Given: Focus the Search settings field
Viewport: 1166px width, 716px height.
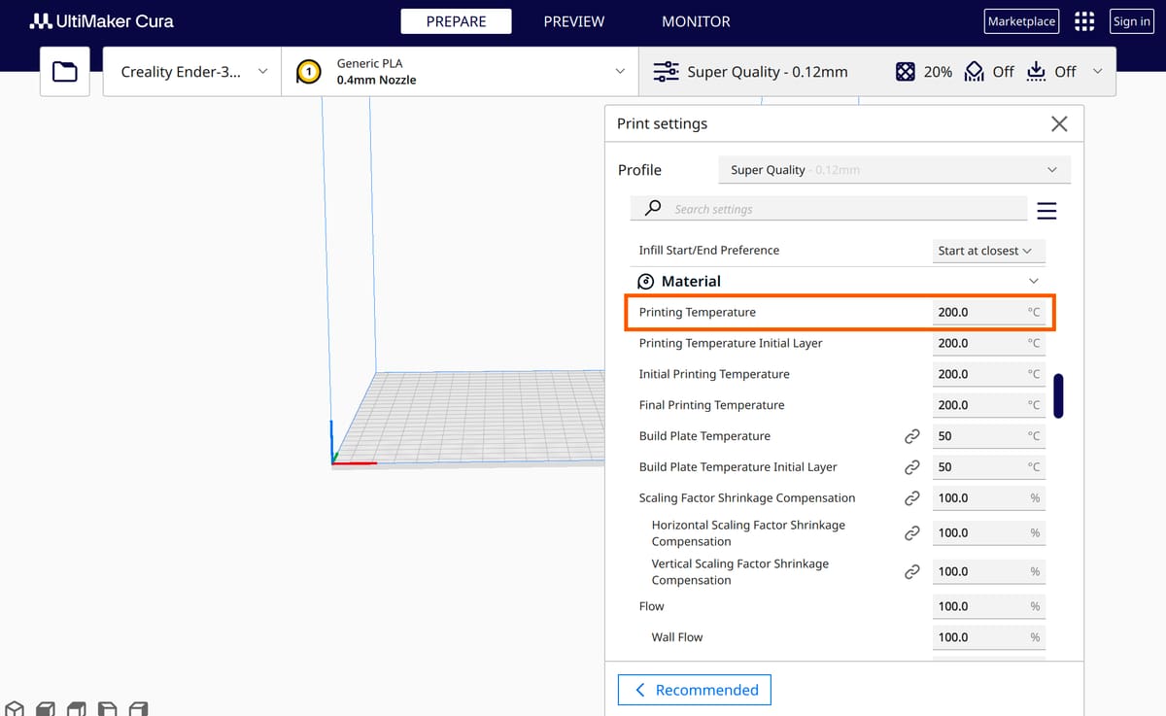Looking at the screenshot, I should [829, 209].
